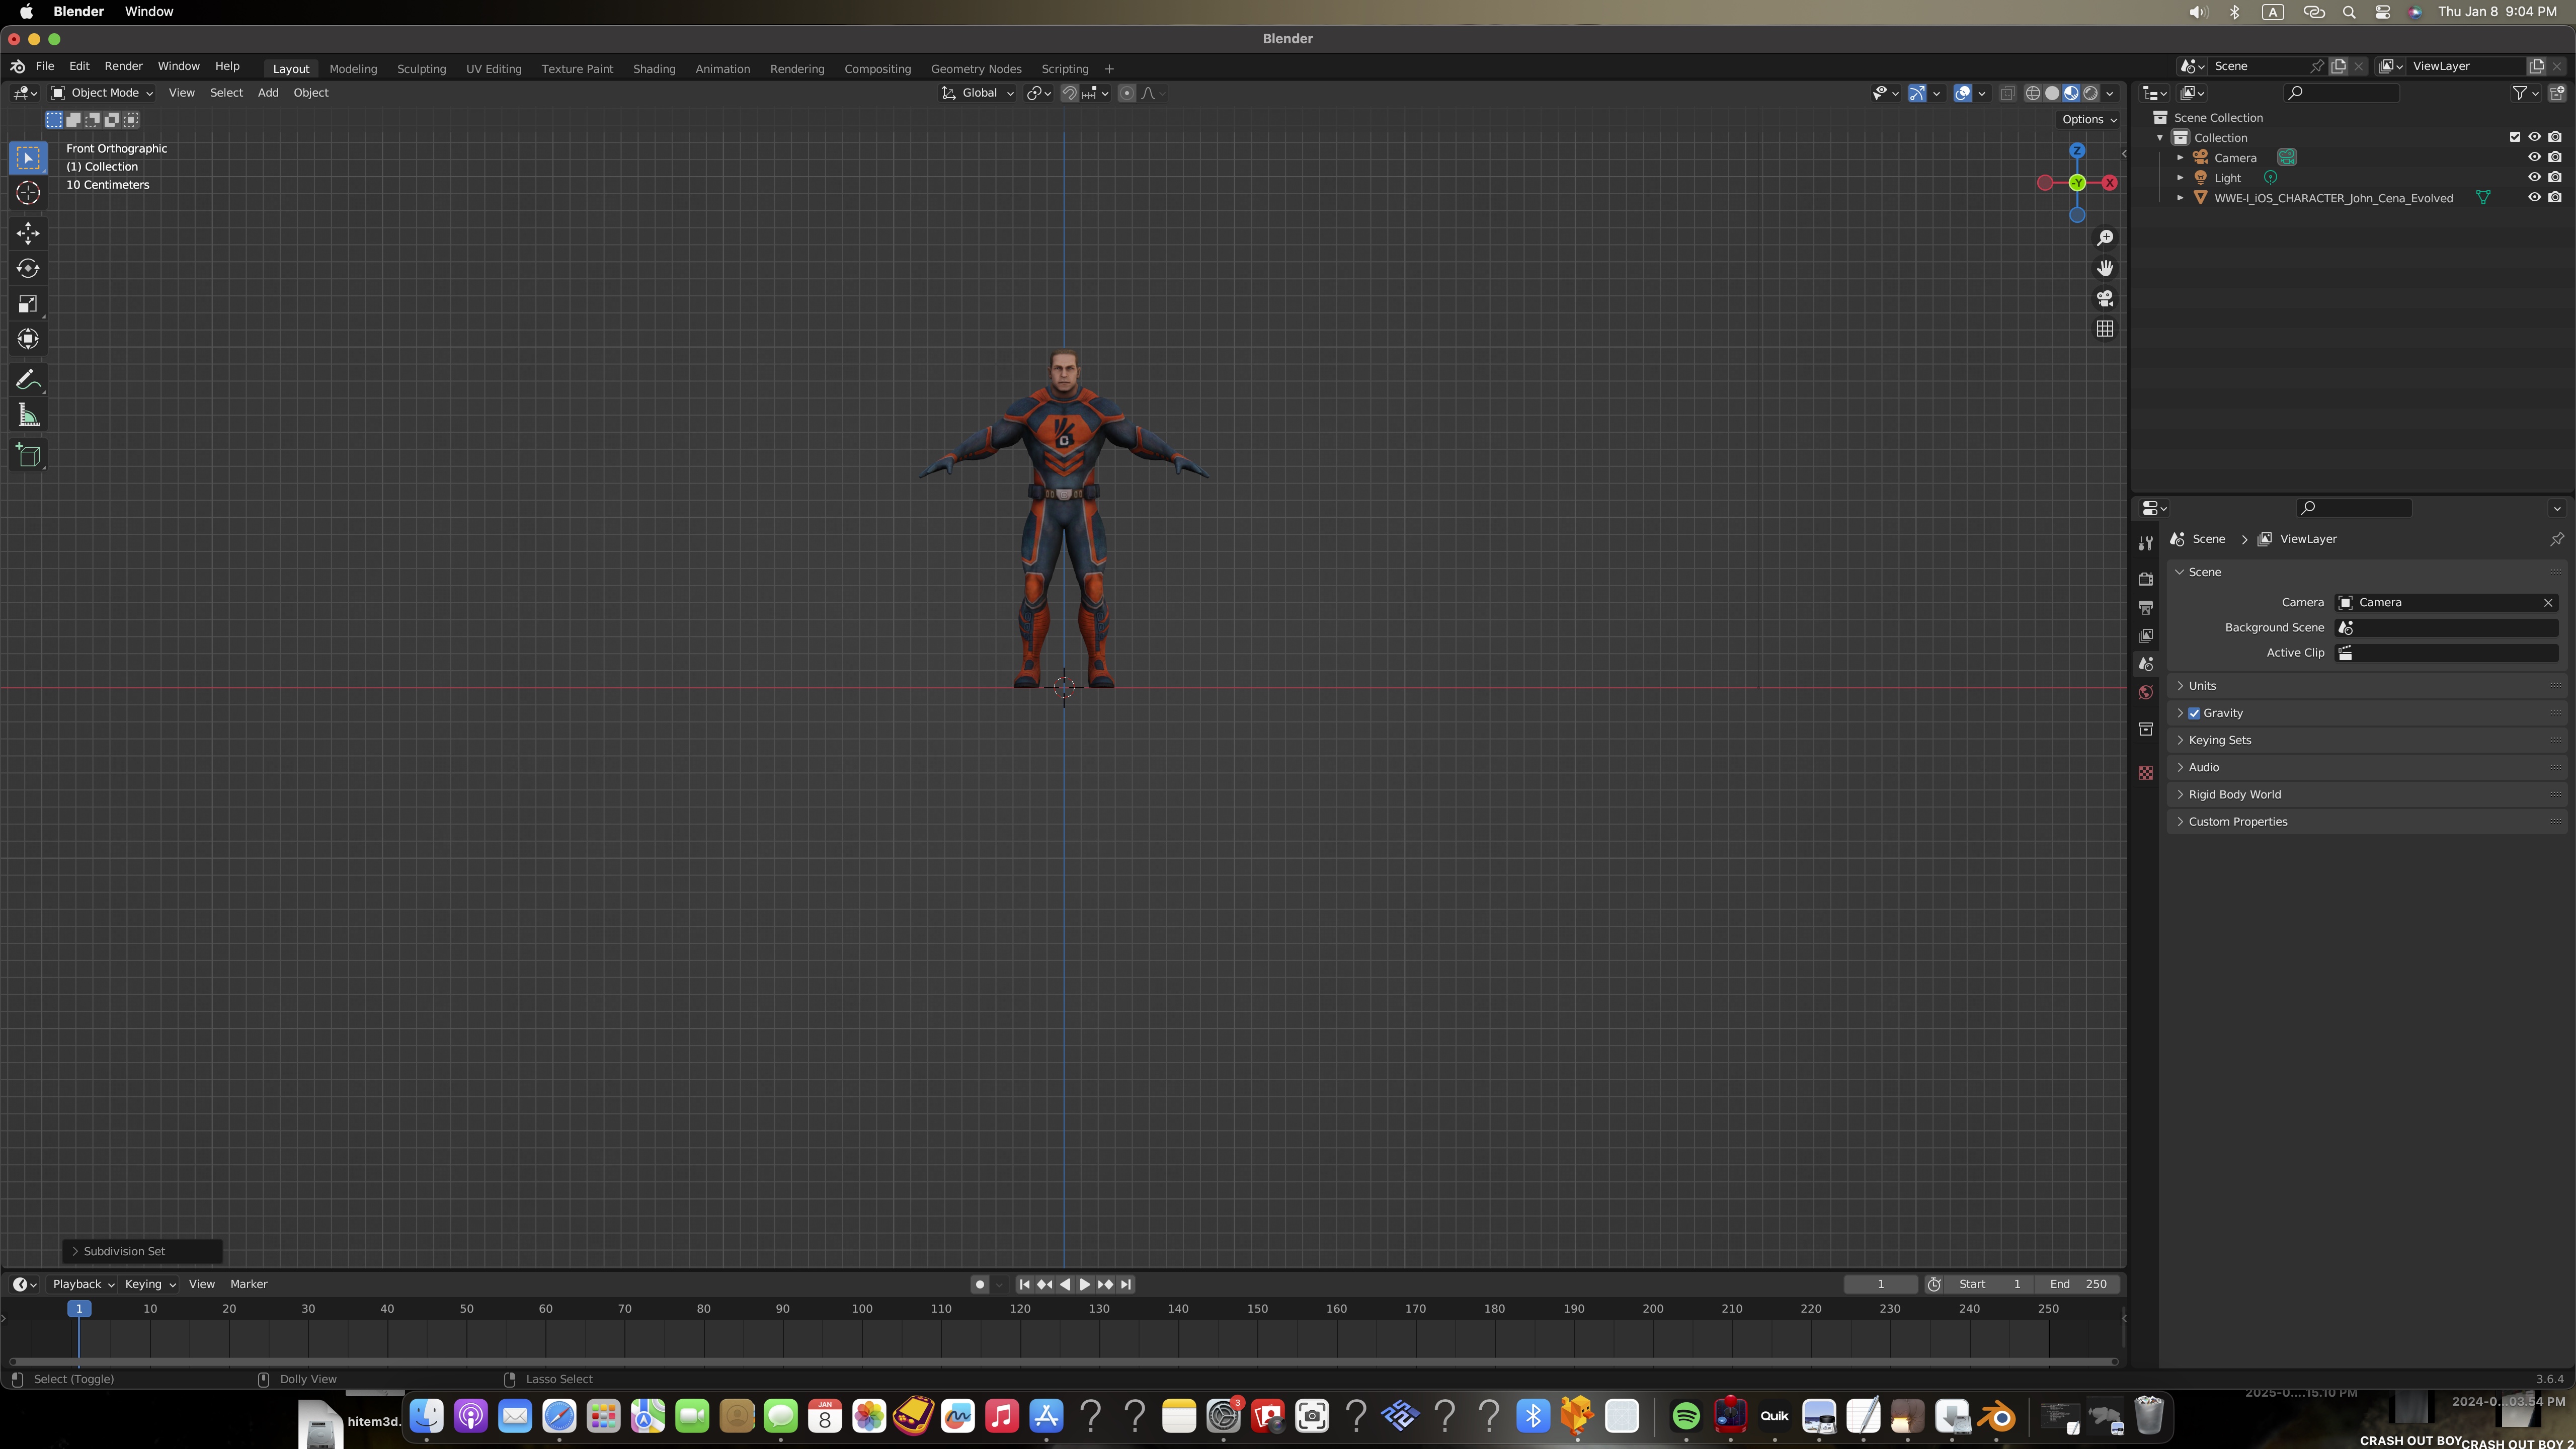
Task: Click the Blender logo menu icon
Action: (18, 66)
